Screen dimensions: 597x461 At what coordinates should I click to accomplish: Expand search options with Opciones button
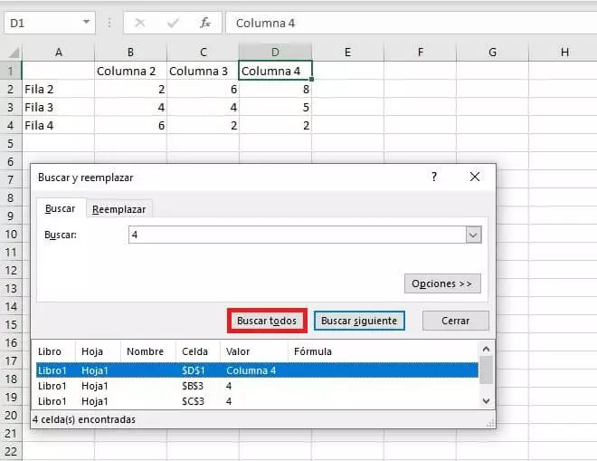[x=442, y=283]
